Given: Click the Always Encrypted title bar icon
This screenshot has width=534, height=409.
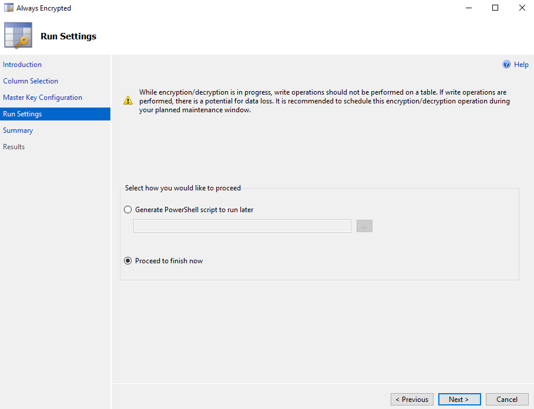Looking at the screenshot, I should click(x=8, y=8).
